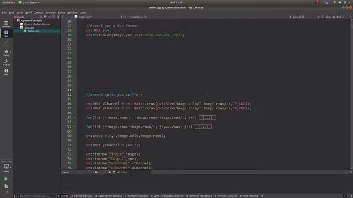The height and width of the screenshot is (198, 353).
Task: Open 7 Version Control pane
Action: pos(226,196)
